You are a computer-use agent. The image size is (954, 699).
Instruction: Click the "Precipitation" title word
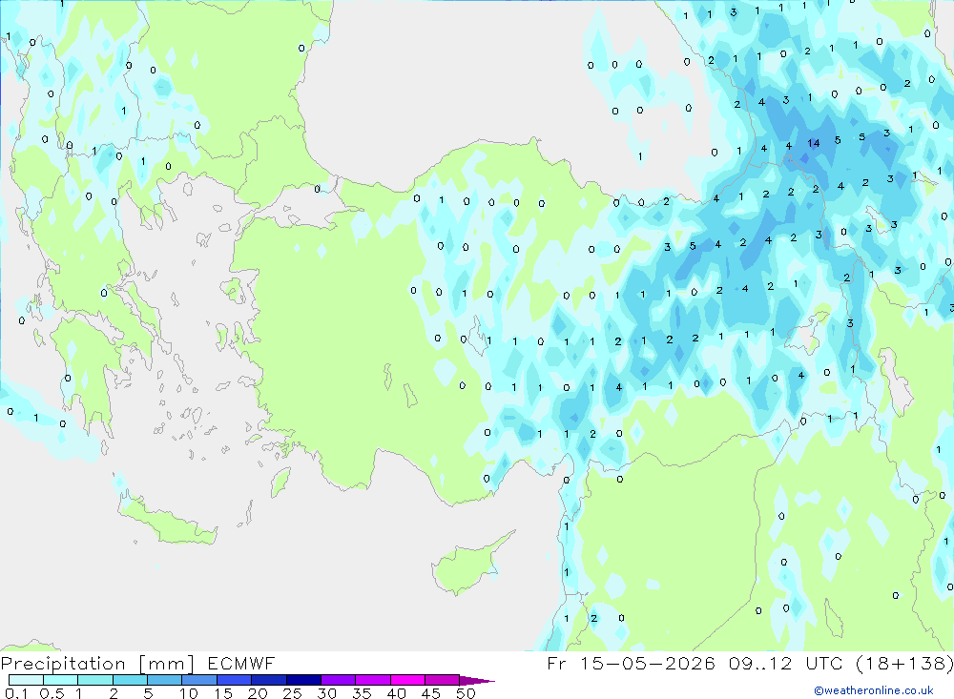point(63,664)
